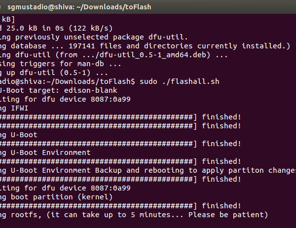Click 'U-Boot Environment' line without Backup
The height and width of the screenshot is (228, 296).
[45, 152]
